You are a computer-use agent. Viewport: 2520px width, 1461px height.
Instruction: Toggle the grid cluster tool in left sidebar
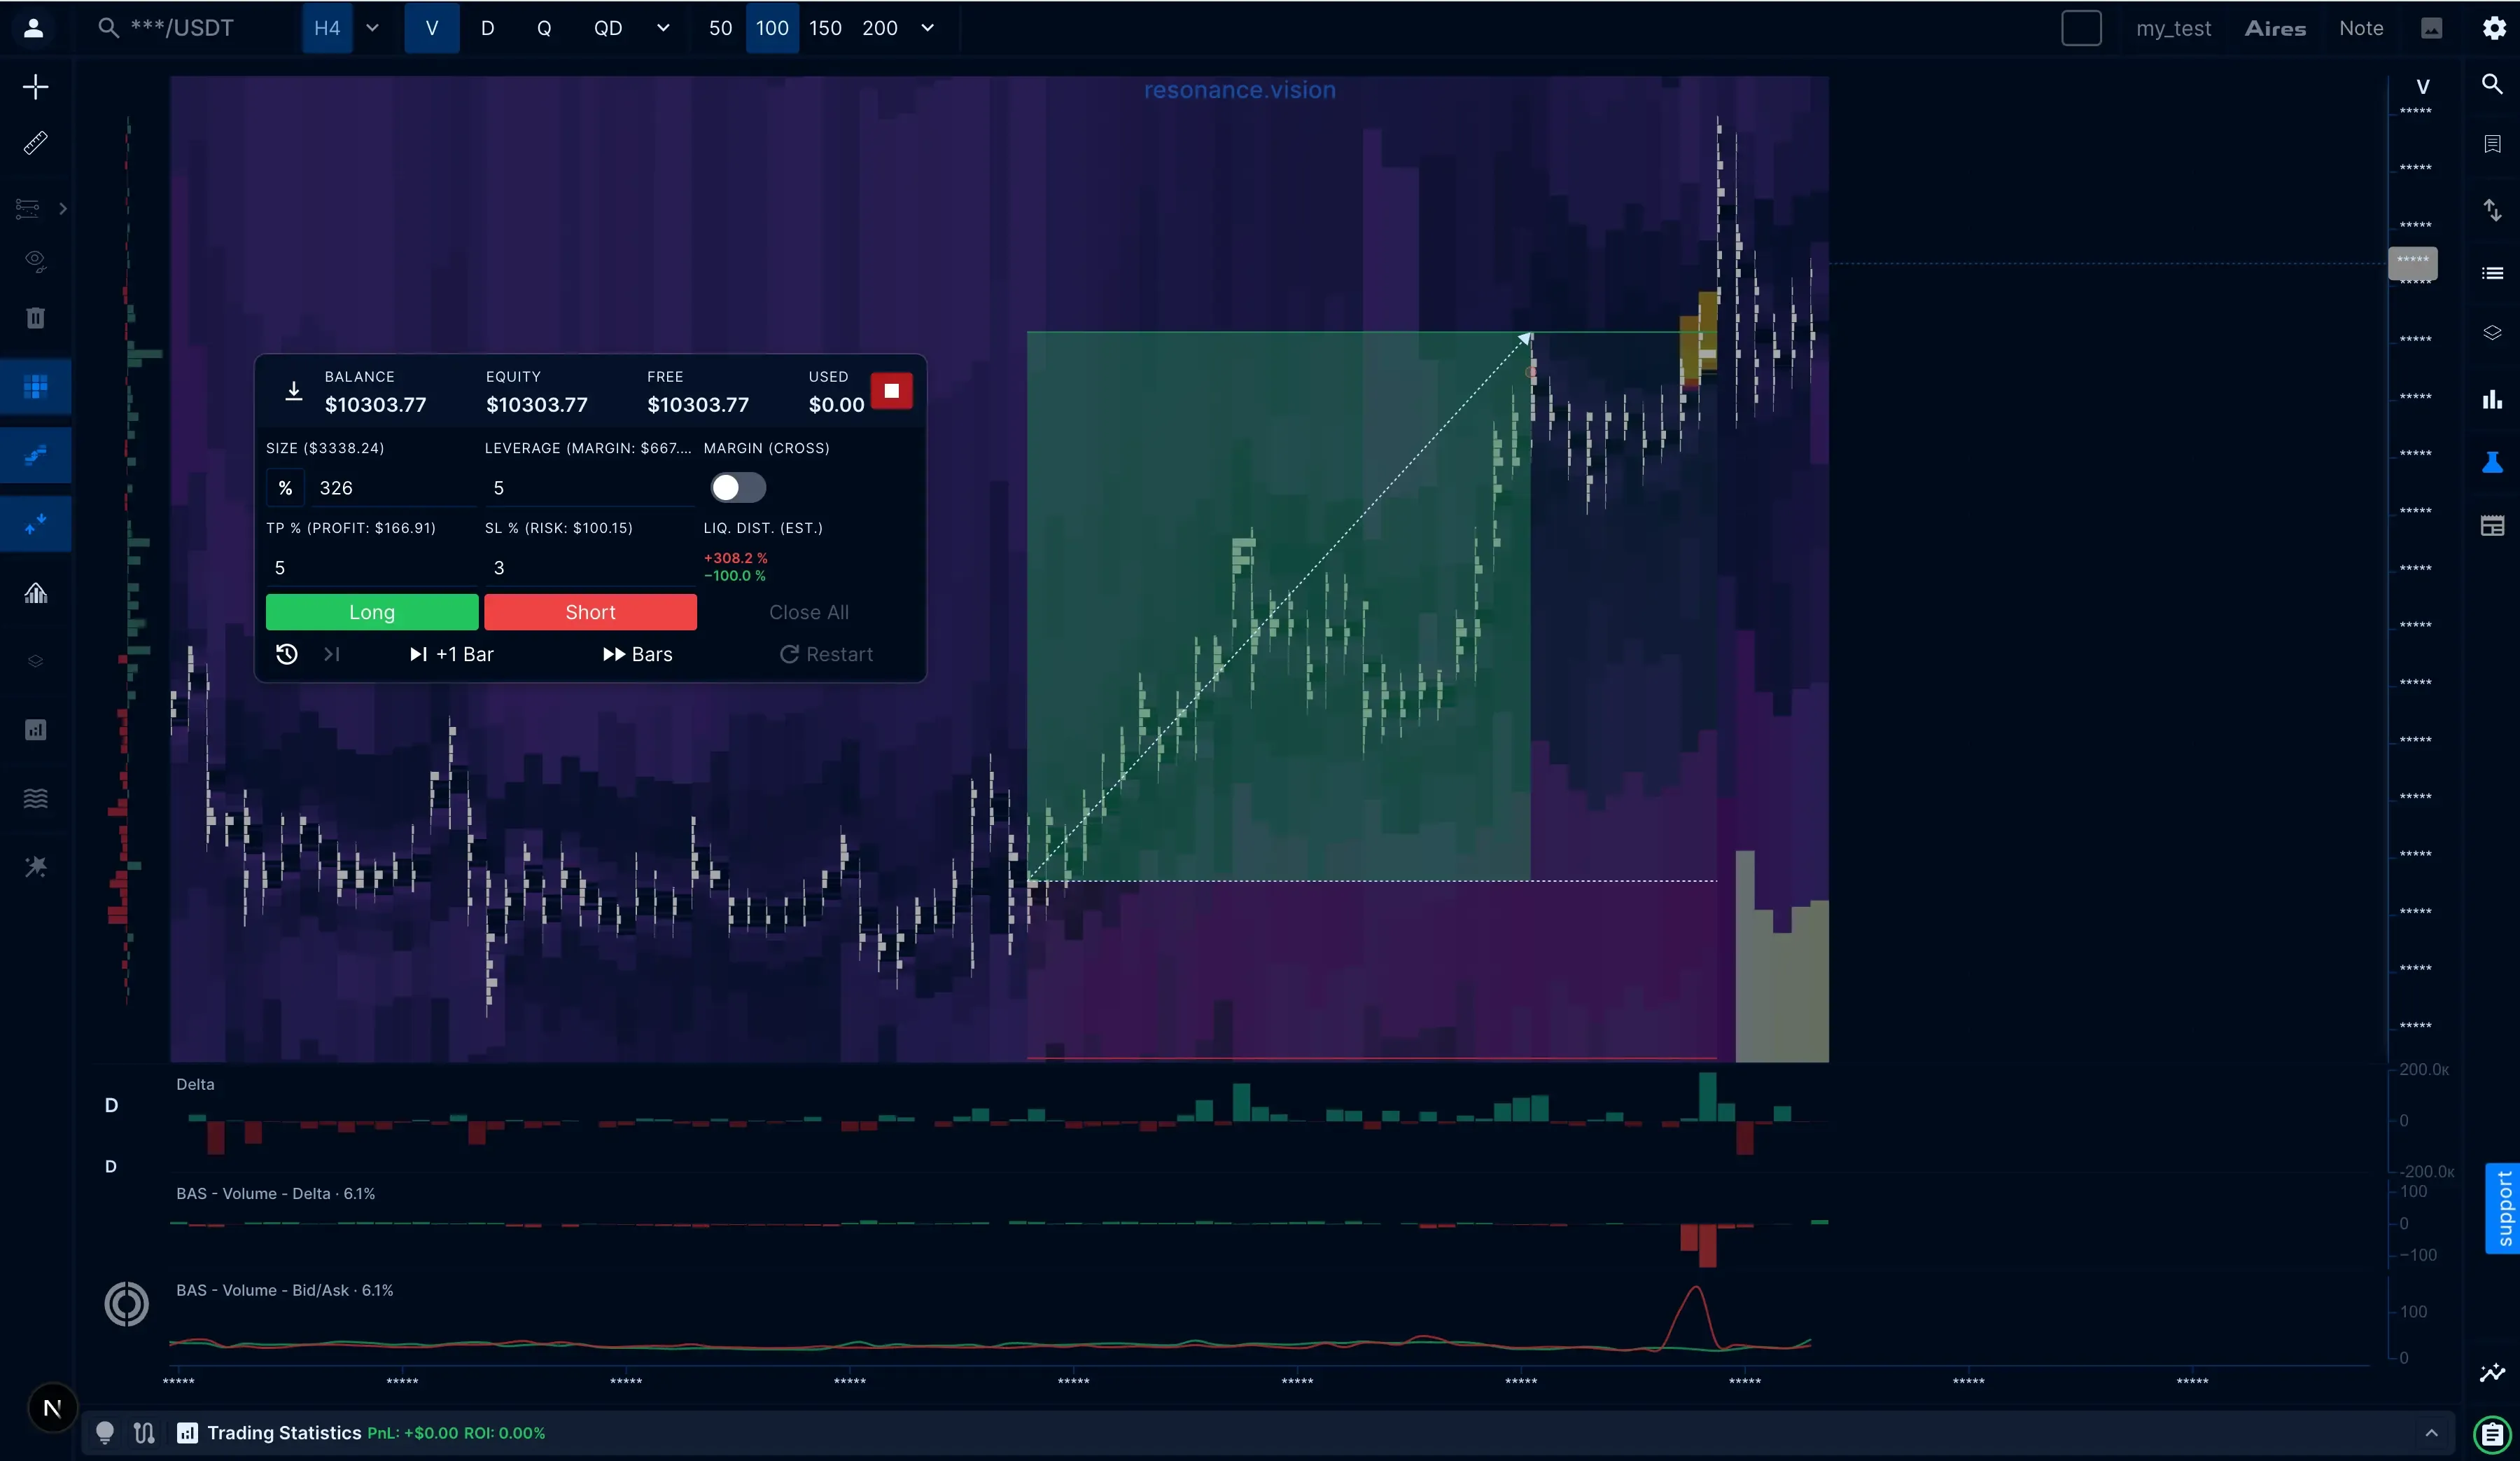(35, 387)
